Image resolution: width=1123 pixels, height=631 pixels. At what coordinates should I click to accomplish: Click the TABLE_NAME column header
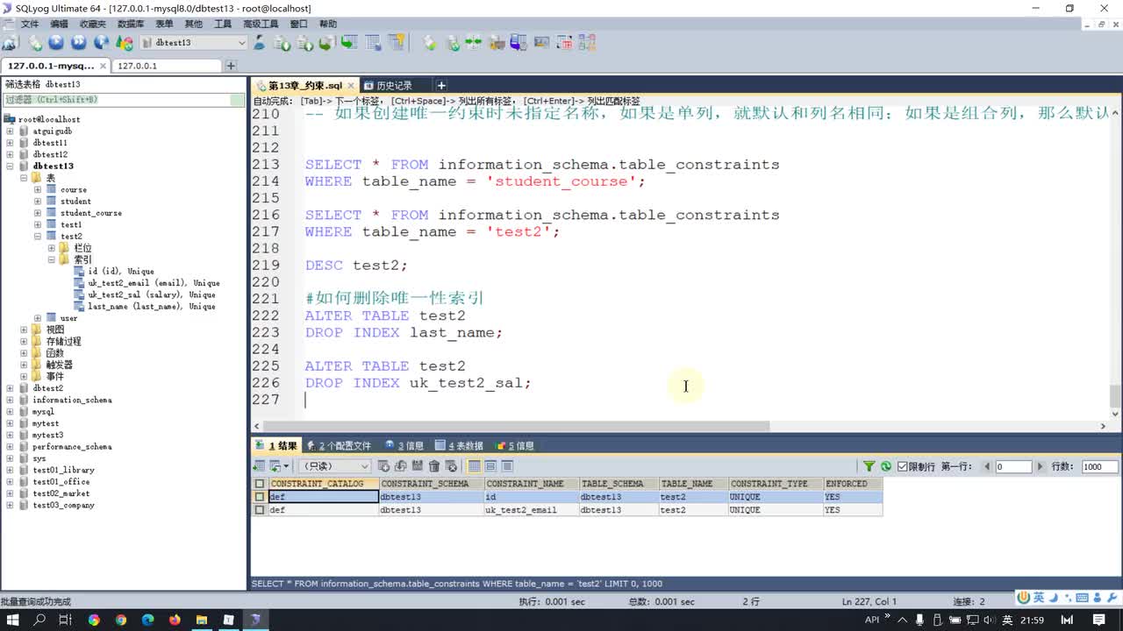click(x=693, y=484)
